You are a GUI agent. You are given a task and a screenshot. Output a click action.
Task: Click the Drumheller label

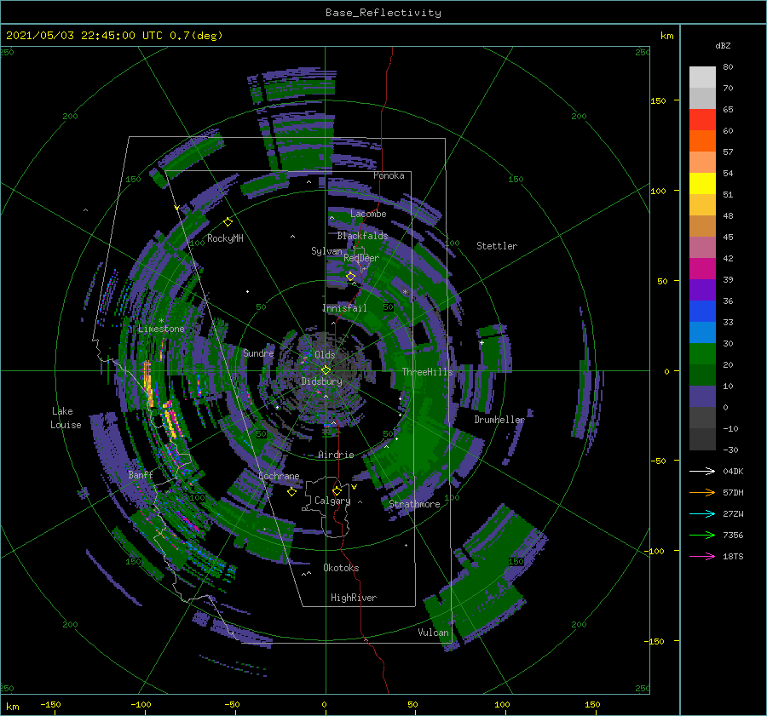click(x=499, y=420)
